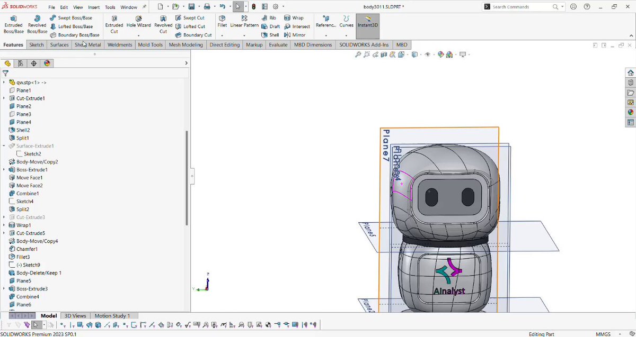
Task: Choose the Mirror tool
Action: pyautogui.click(x=295, y=35)
